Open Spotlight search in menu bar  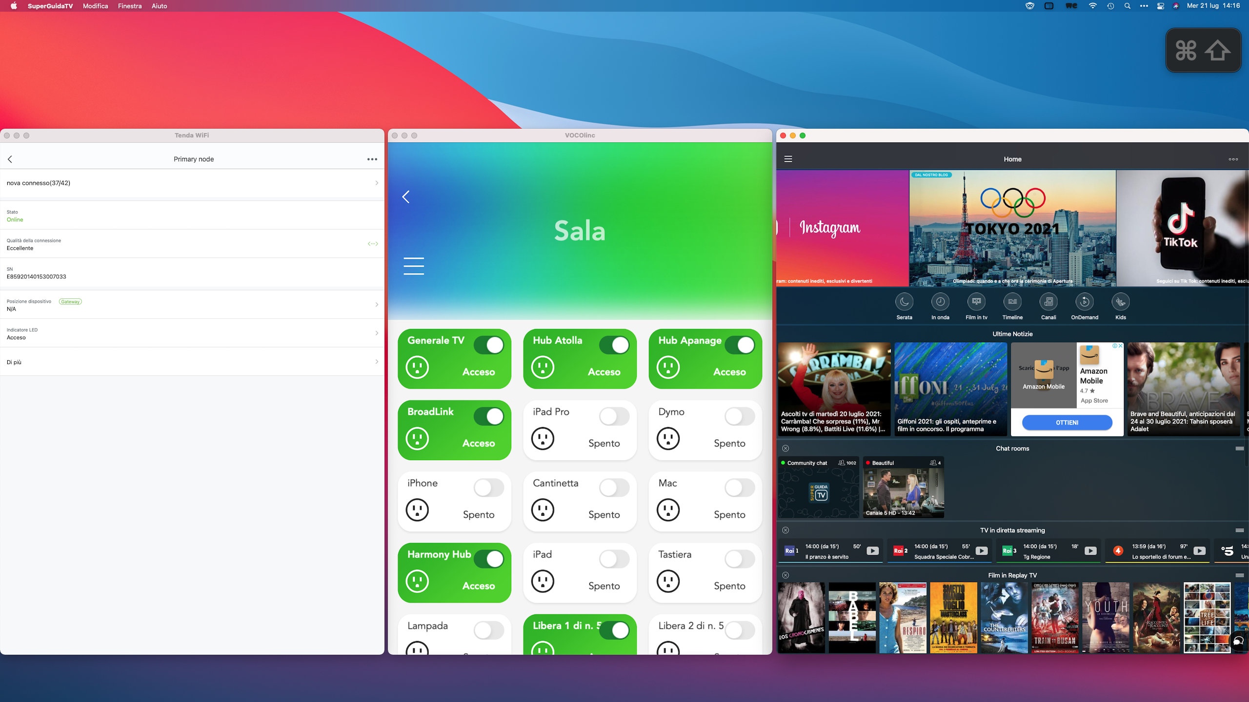(1127, 6)
